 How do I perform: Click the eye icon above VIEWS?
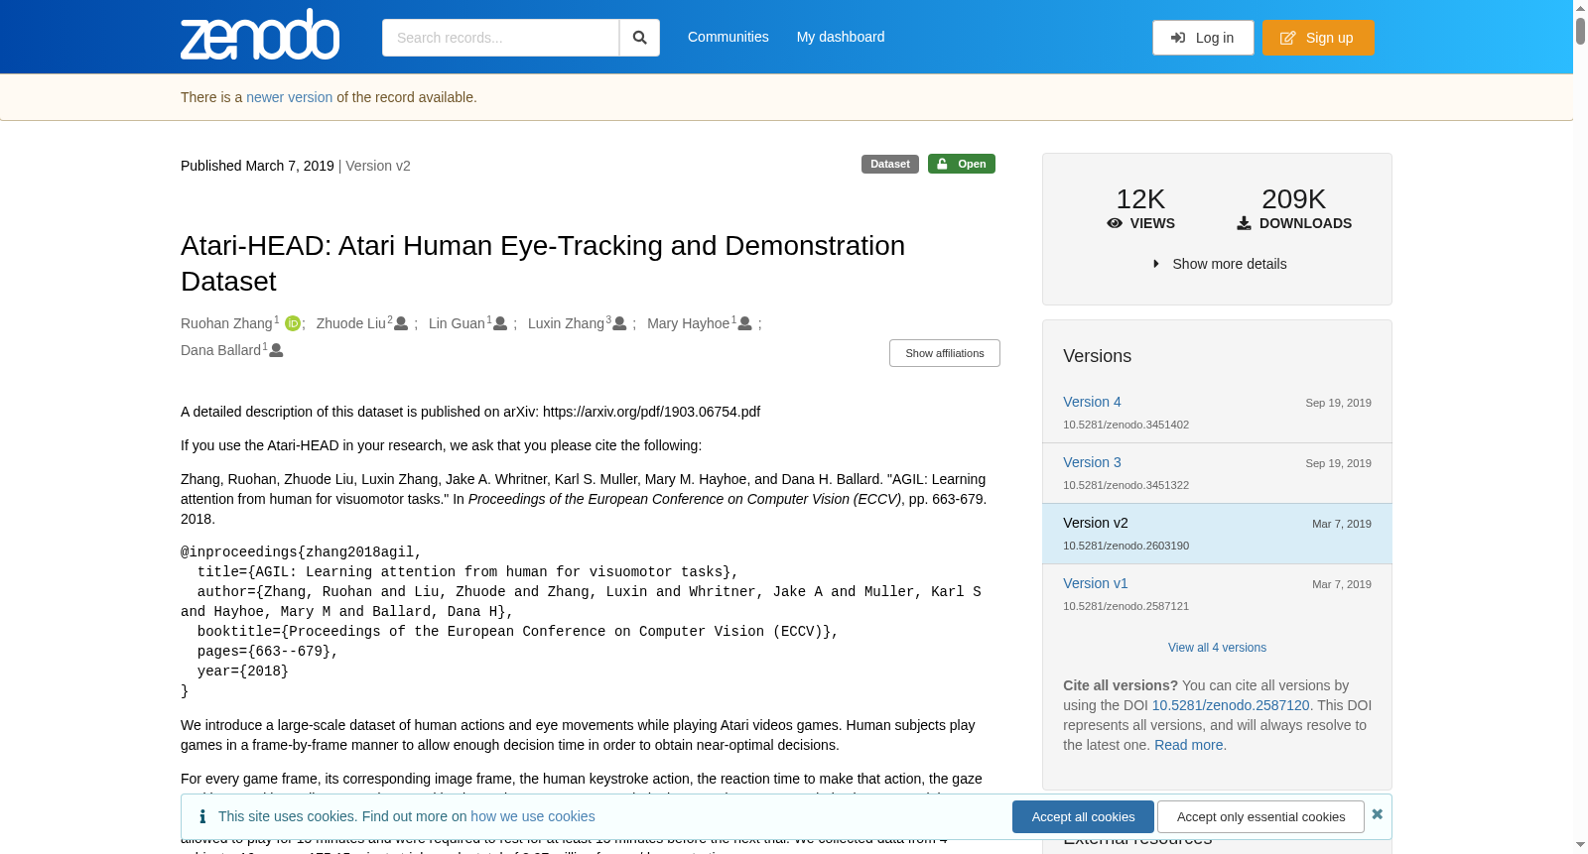click(1115, 223)
